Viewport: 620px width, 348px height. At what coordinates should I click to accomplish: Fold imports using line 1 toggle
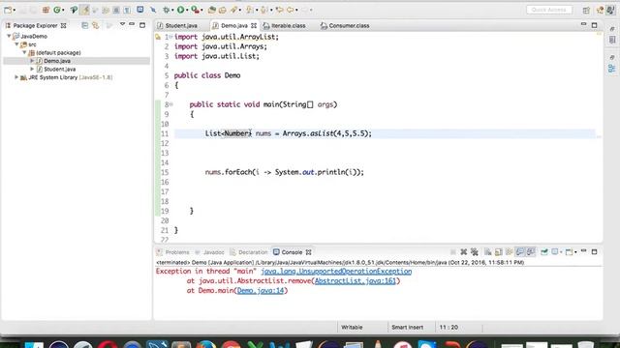click(x=170, y=37)
